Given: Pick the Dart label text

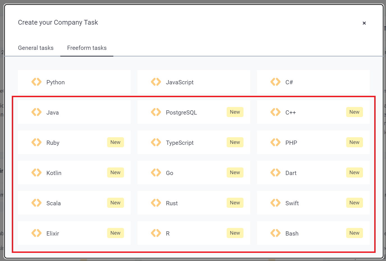Looking at the screenshot, I should tap(291, 173).
